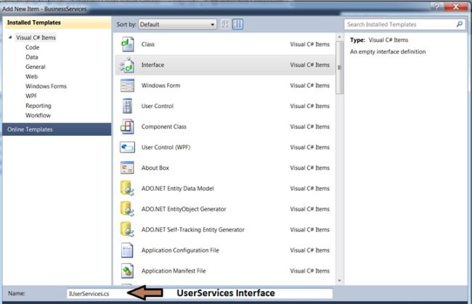Viewport: 472px width, 304px height.
Task: Choose the Windows Form template icon
Action: (127, 86)
